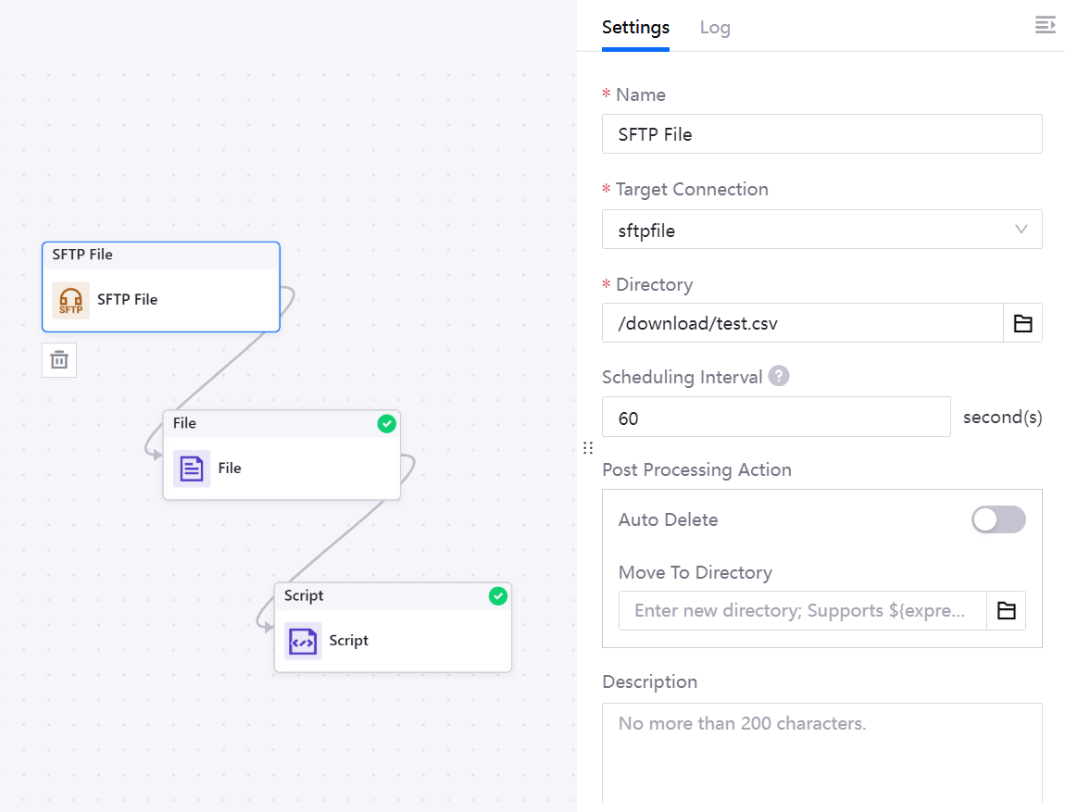
Task: Switch to the Log tab
Action: [x=715, y=28]
